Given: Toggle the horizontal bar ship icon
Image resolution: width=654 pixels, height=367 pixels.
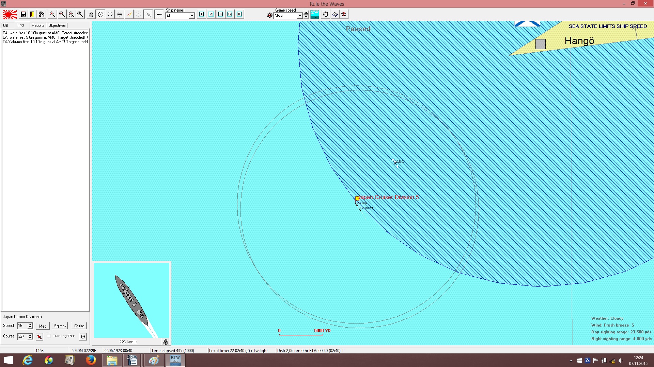Looking at the screenshot, I should pos(119,14).
